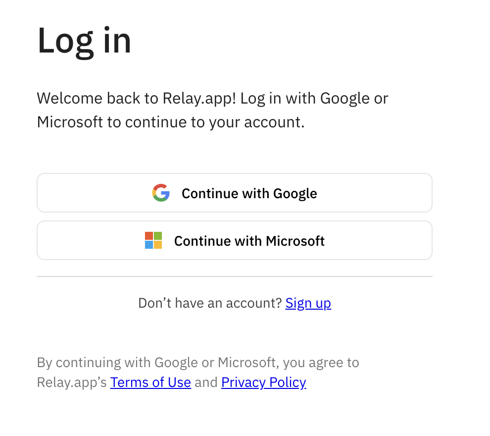Click the "Relay.app's" text in the footer
The width and height of the screenshot is (490, 436).
(72, 382)
